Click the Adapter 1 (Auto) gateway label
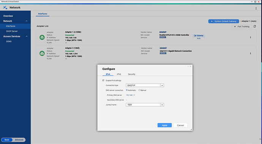Screen dimensions: 262x144 point(249,21)
